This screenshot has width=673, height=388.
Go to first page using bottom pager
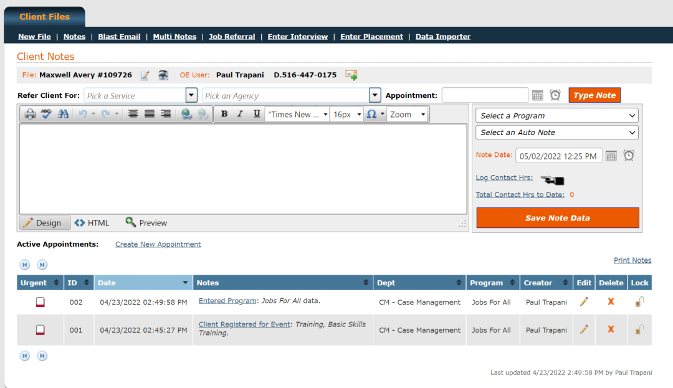tap(25, 356)
